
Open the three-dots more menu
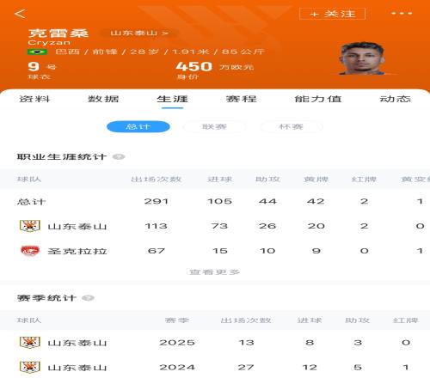click(402, 14)
